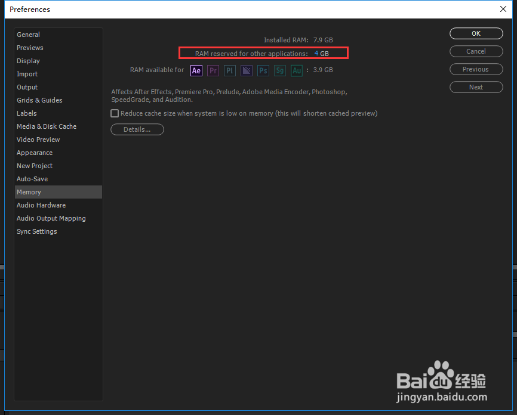
Task: Open the General preferences category
Action: coord(59,35)
